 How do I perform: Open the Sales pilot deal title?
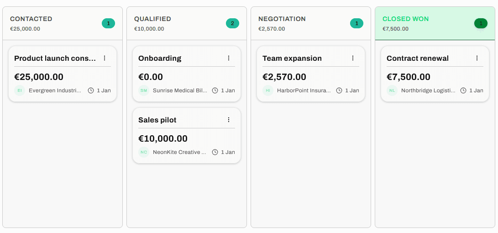click(157, 120)
